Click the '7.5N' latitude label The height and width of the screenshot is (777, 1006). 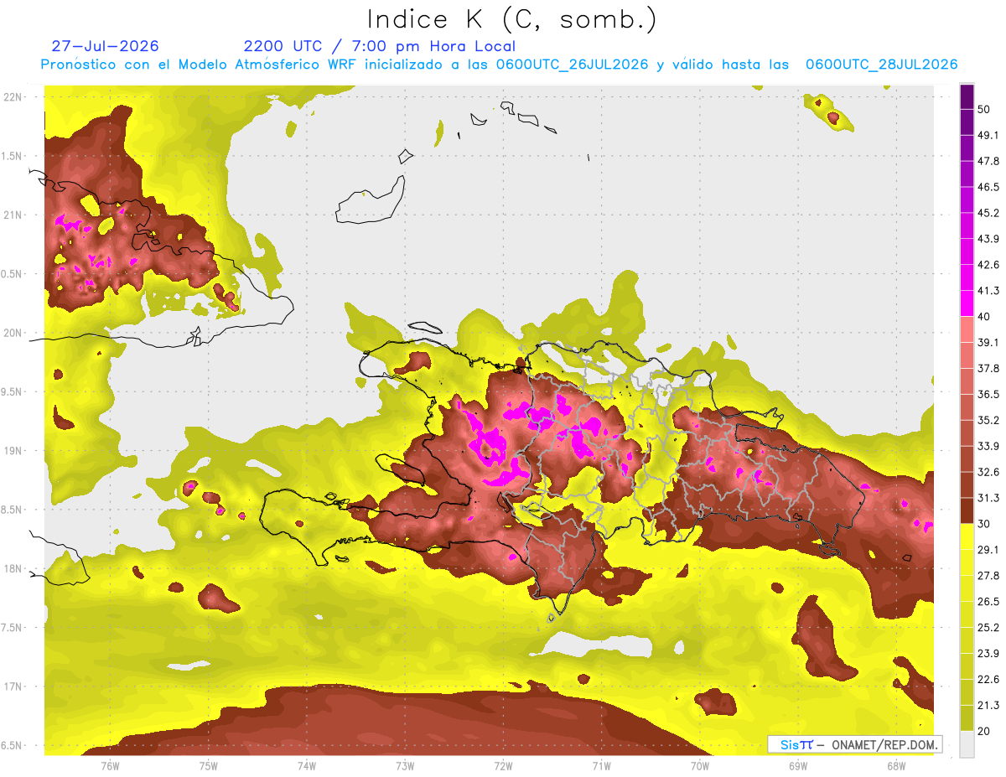click(13, 628)
